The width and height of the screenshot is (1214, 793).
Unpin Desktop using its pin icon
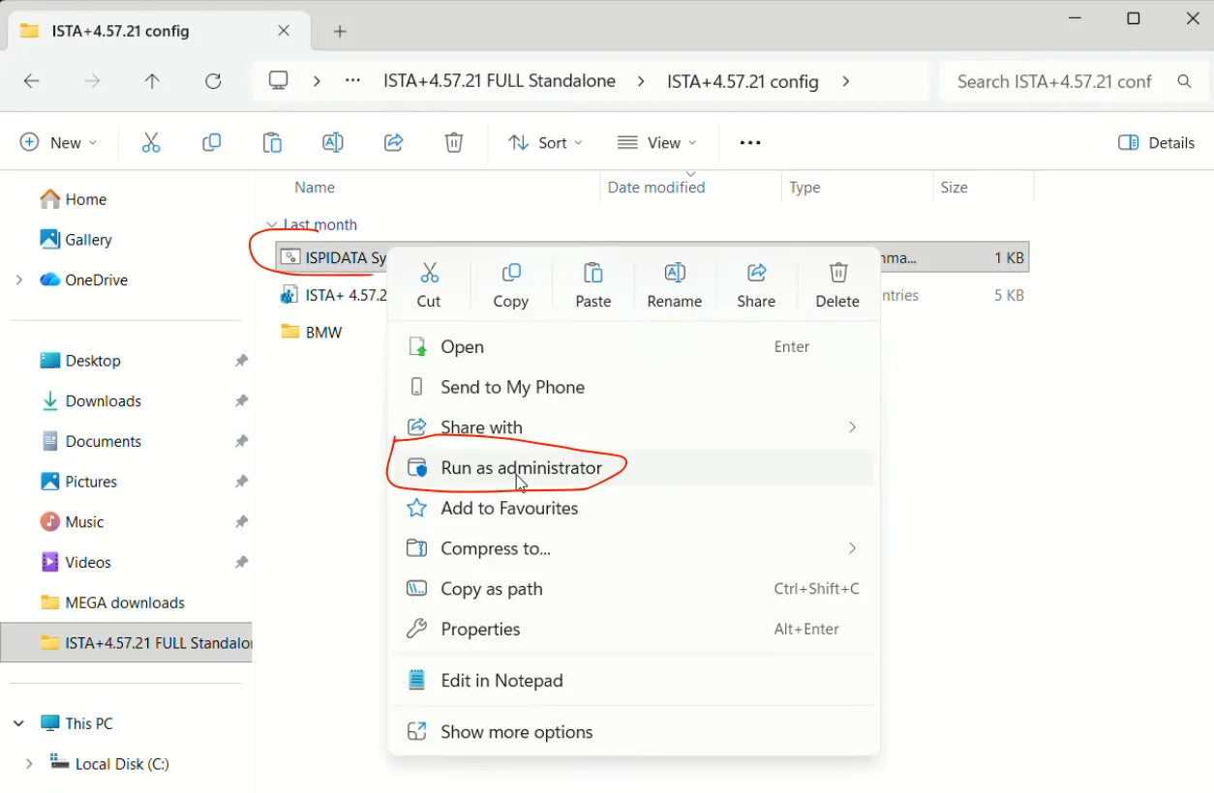pyautogui.click(x=241, y=361)
